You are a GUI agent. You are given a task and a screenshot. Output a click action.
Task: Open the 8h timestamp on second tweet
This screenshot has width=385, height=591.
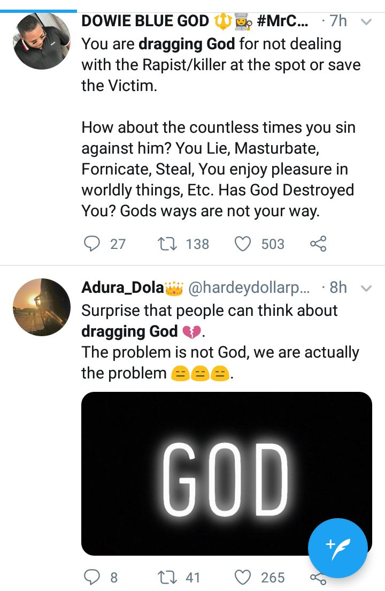point(339,288)
